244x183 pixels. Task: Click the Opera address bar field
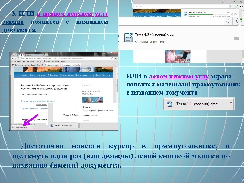coord(181,6)
